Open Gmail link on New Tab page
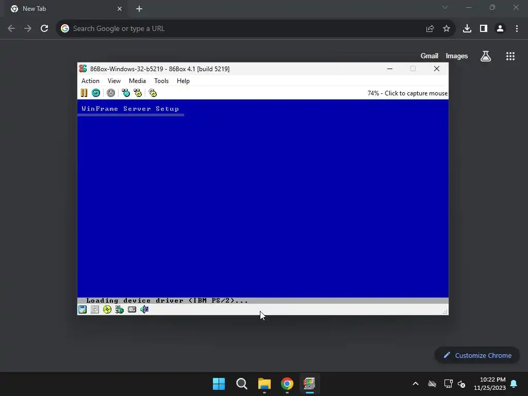 click(x=430, y=56)
